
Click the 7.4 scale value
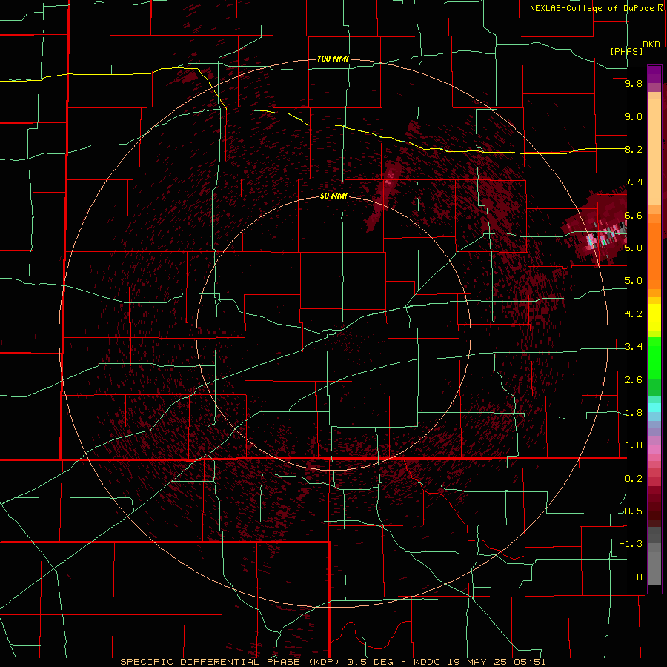point(634,182)
